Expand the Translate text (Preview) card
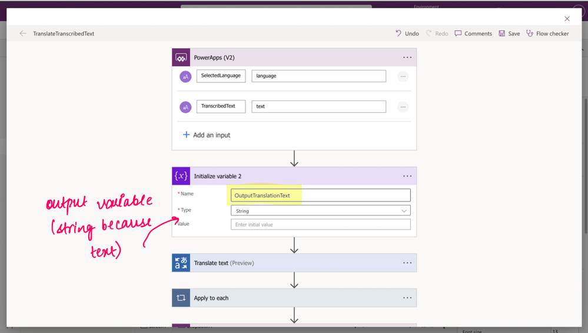 pos(294,263)
